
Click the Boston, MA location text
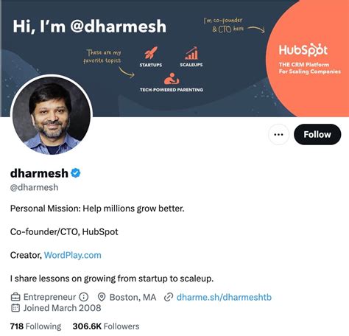(x=133, y=297)
